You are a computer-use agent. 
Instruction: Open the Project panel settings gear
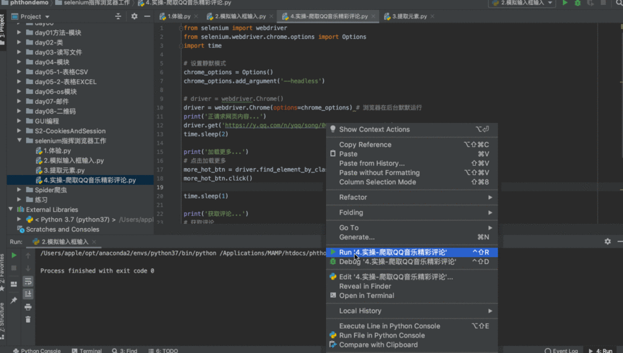pyautogui.click(x=134, y=16)
